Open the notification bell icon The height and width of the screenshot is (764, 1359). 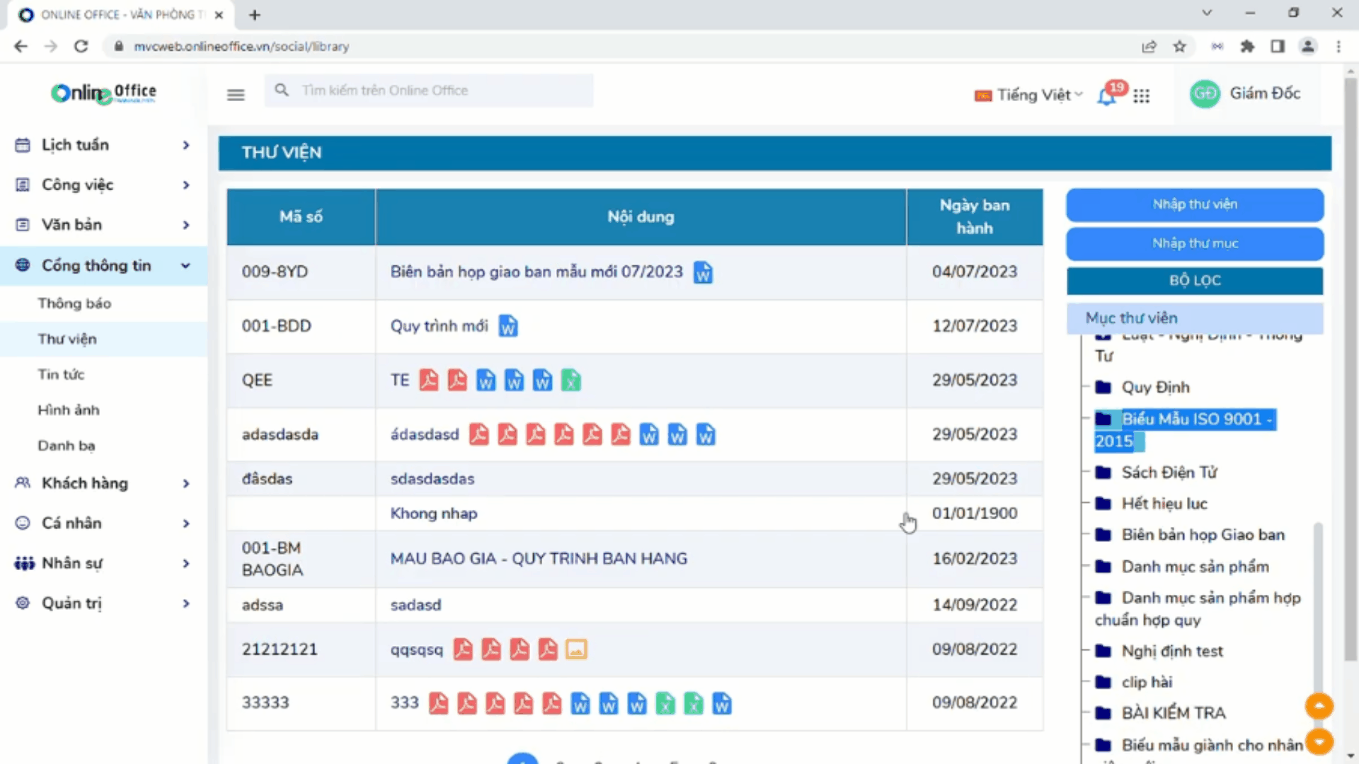pos(1106,96)
